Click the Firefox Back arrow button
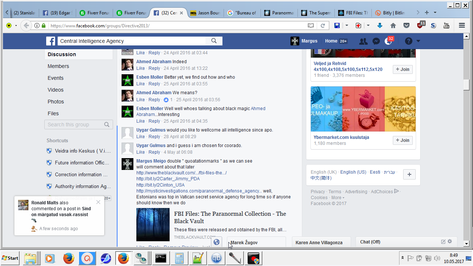The image size is (473, 266). tap(26, 25)
